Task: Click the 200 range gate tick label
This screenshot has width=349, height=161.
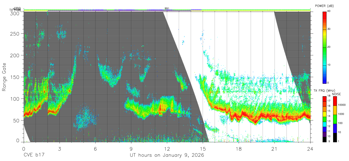Action: point(15,55)
